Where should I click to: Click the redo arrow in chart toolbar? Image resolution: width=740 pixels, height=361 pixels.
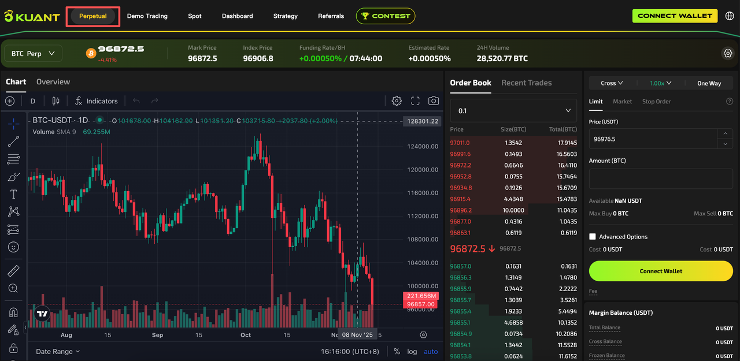tap(155, 101)
